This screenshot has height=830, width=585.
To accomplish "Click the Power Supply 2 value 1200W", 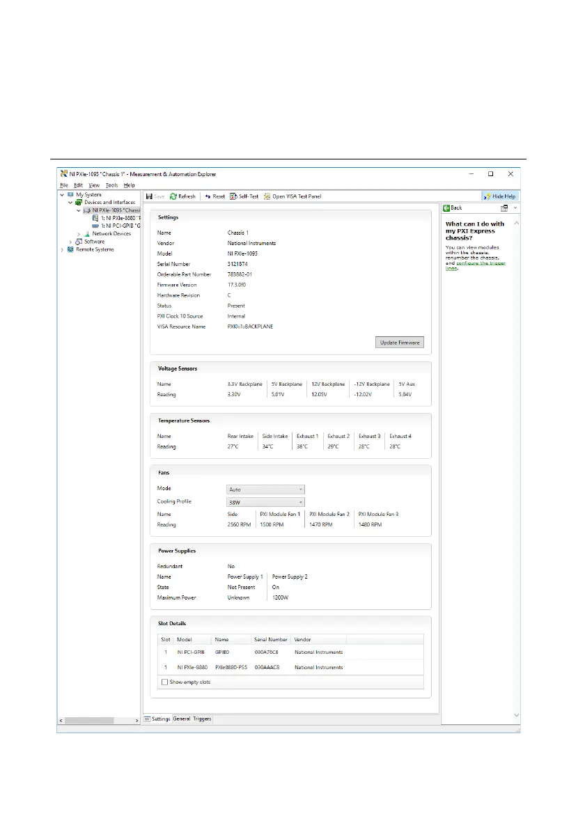I will click(280, 597).
